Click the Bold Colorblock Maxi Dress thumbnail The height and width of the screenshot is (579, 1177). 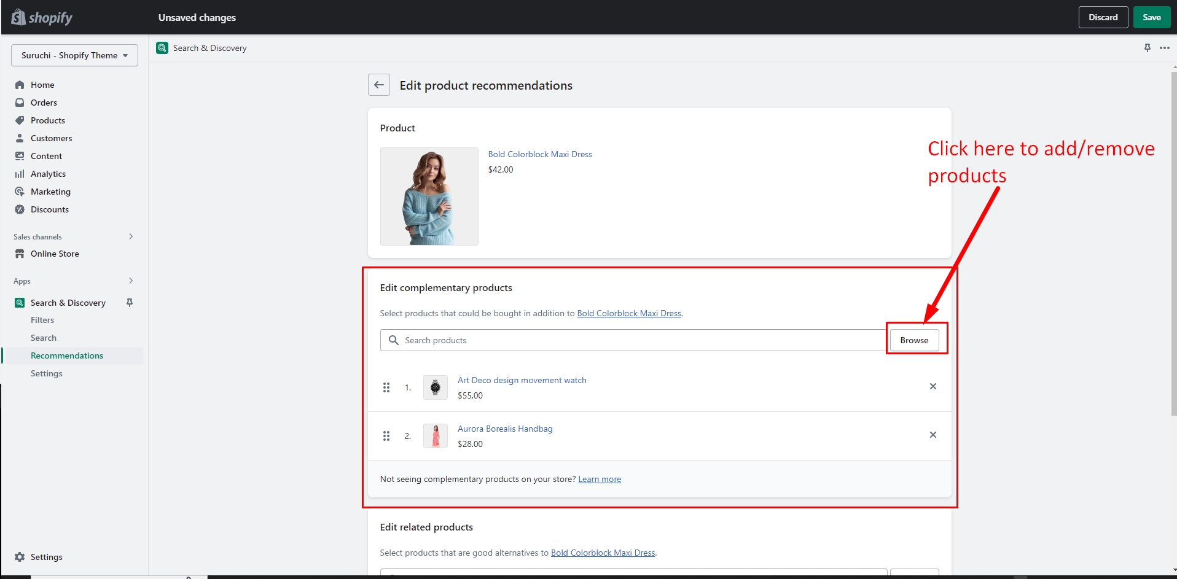coord(429,196)
